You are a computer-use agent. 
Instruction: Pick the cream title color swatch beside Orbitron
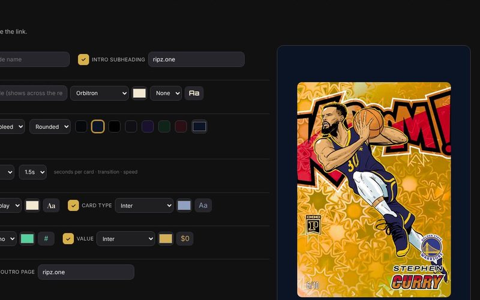[139, 93]
